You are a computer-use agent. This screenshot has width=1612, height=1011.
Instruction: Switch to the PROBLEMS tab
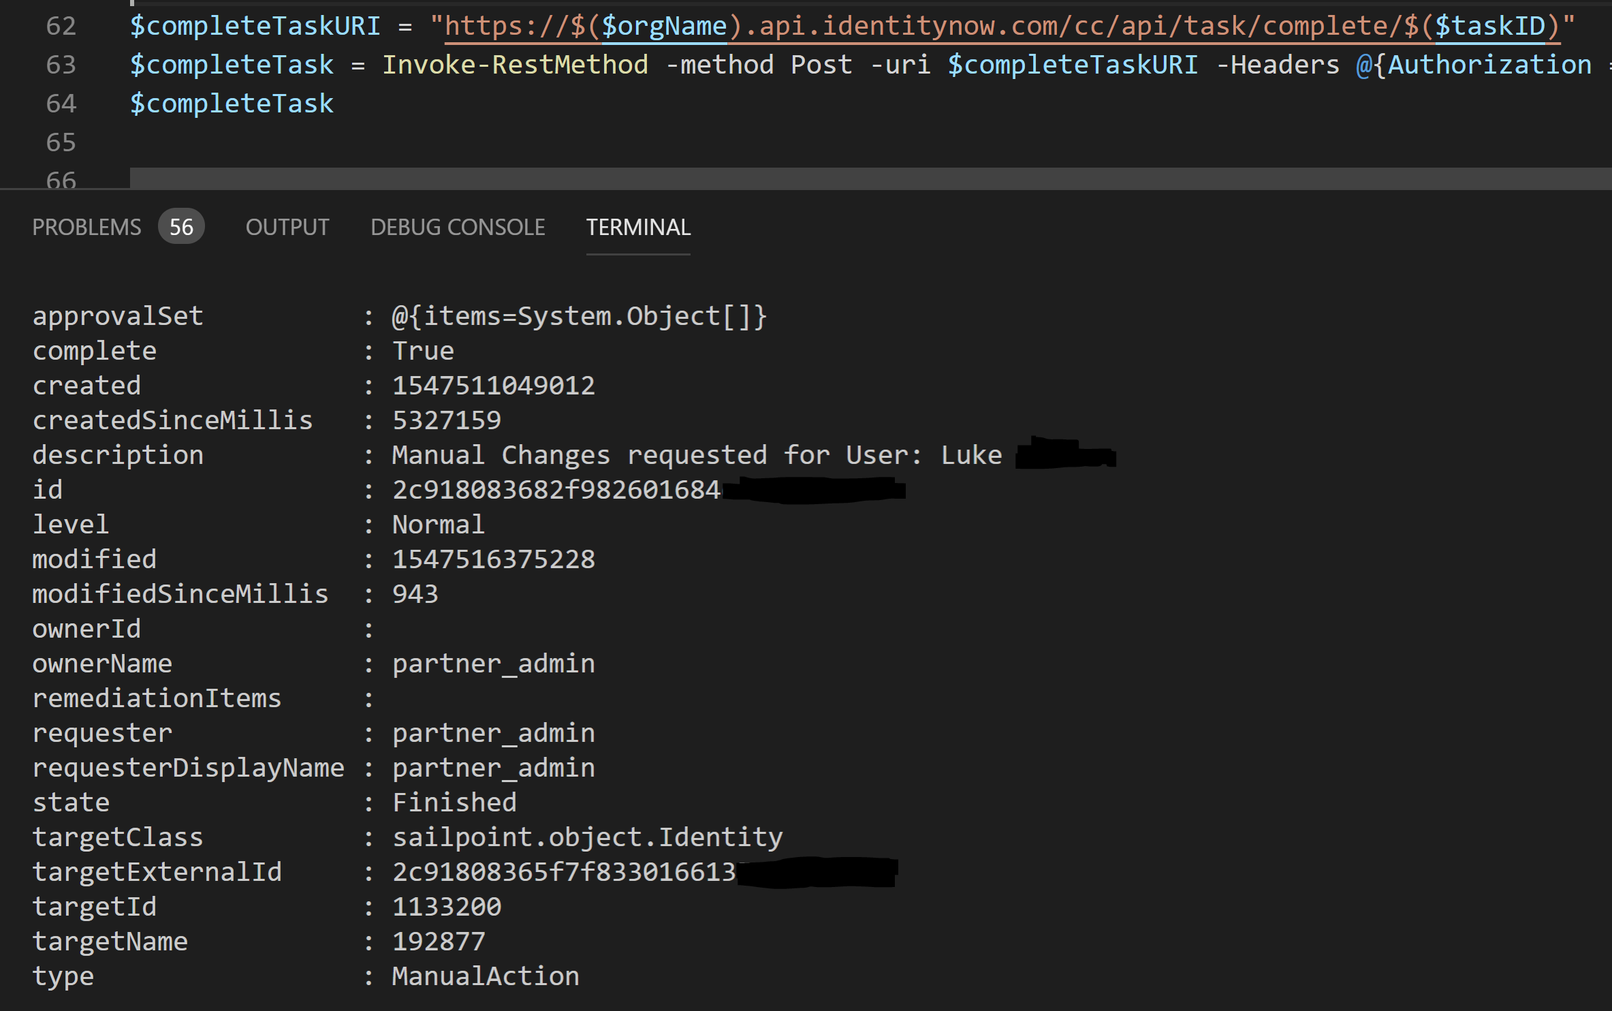(86, 227)
